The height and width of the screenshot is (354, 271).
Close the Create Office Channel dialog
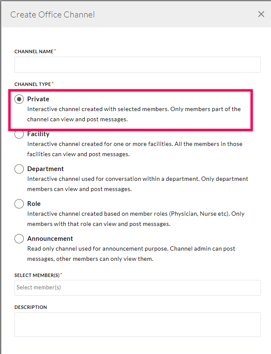261,14
